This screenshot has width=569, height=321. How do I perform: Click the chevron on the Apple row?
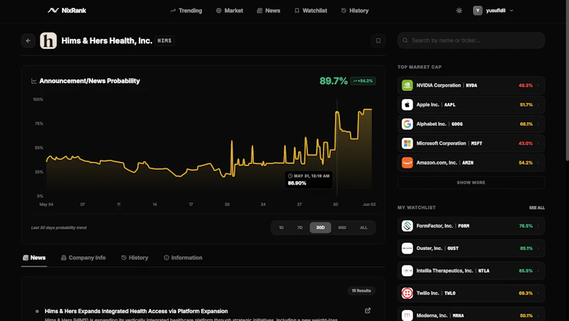[538, 104]
